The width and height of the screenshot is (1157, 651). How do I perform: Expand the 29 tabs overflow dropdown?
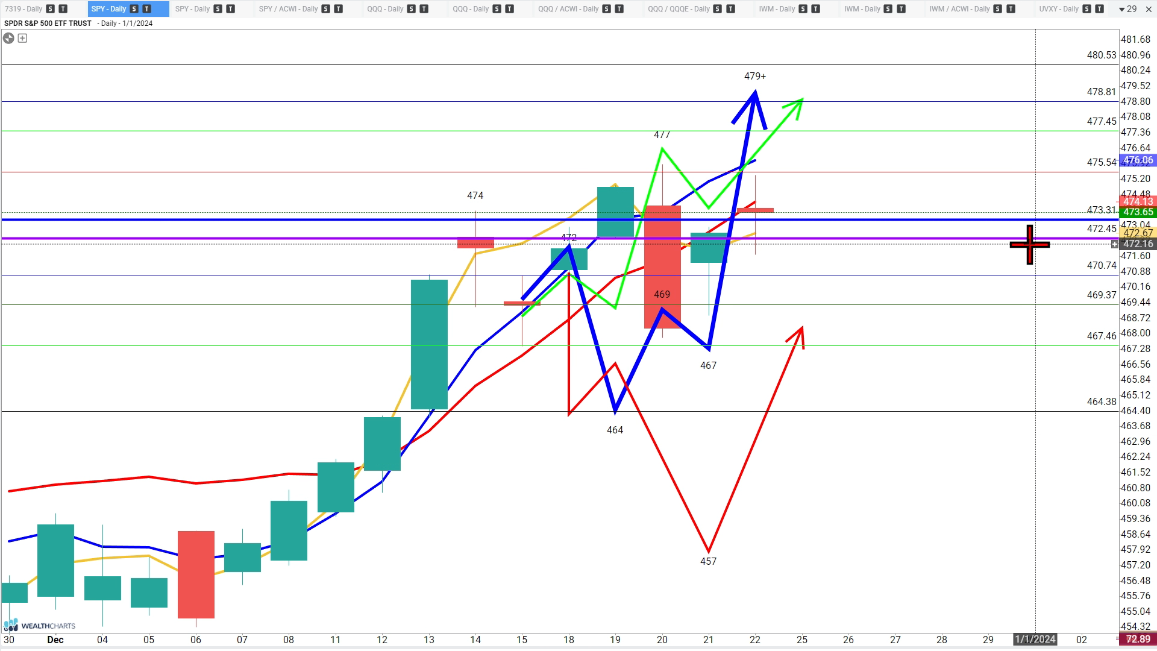pos(1127,9)
